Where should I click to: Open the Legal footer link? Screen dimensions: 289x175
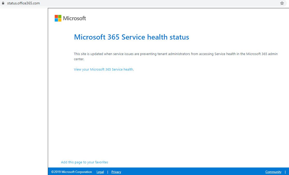[100, 172]
